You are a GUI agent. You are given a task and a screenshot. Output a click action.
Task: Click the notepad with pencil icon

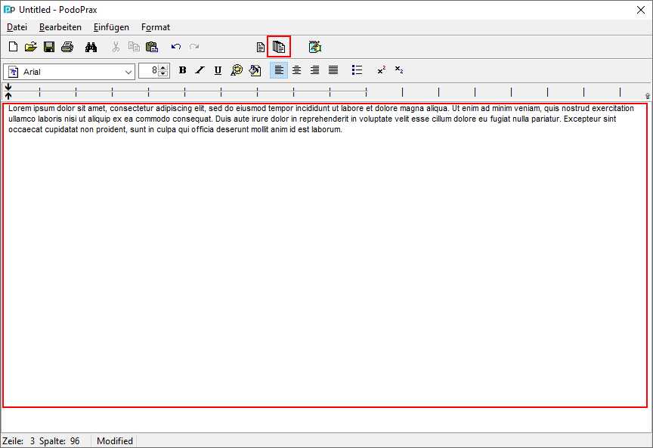(315, 47)
